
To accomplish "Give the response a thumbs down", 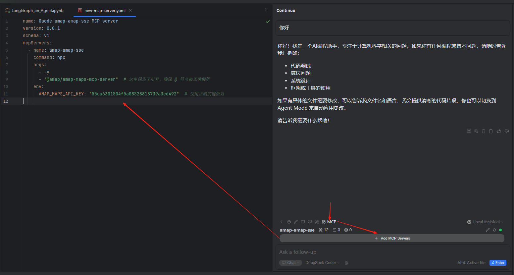I will click(506, 131).
